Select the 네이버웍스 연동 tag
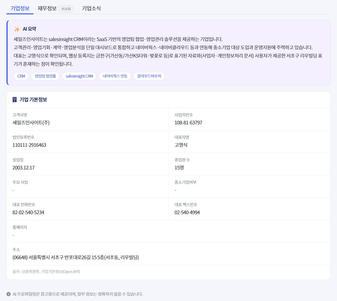The height and width of the screenshot is (301, 337). (x=115, y=76)
